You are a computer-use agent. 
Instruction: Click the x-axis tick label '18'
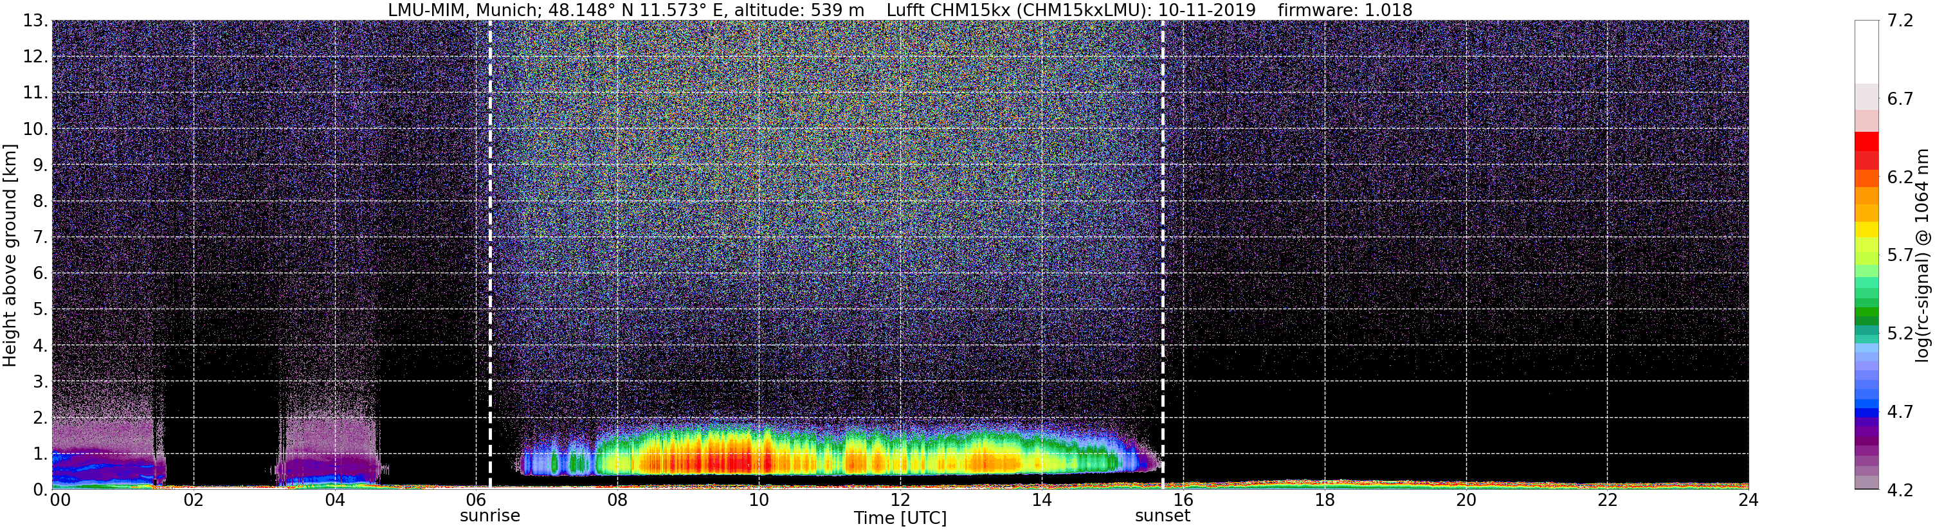(x=1324, y=500)
